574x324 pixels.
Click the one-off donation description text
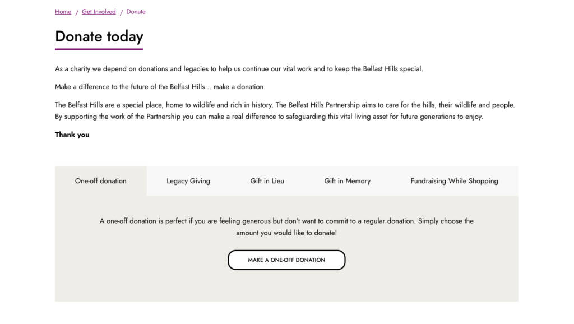coord(286,221)
